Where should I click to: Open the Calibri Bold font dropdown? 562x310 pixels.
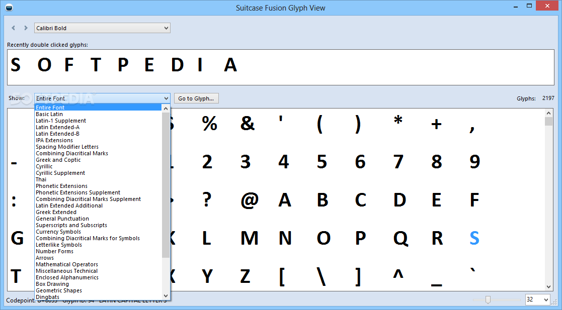click(102, 28)
